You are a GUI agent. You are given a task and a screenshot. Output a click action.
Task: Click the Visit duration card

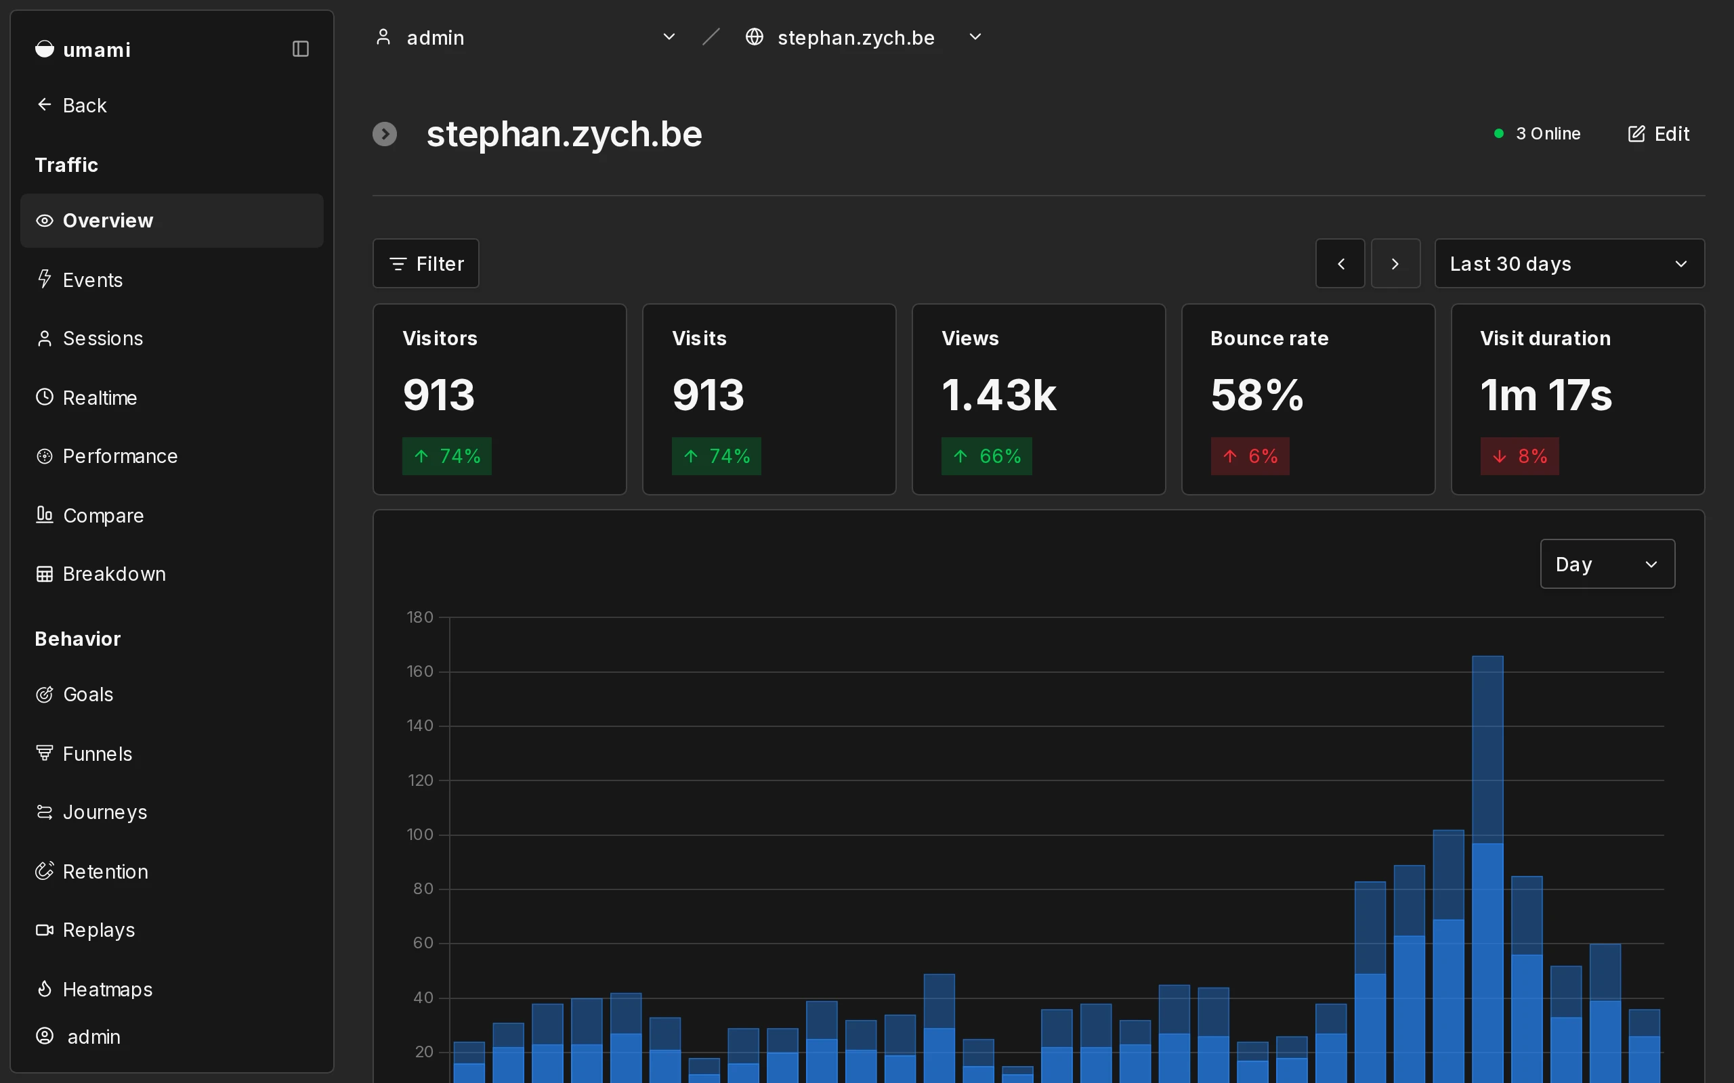tap(1577, 399)
